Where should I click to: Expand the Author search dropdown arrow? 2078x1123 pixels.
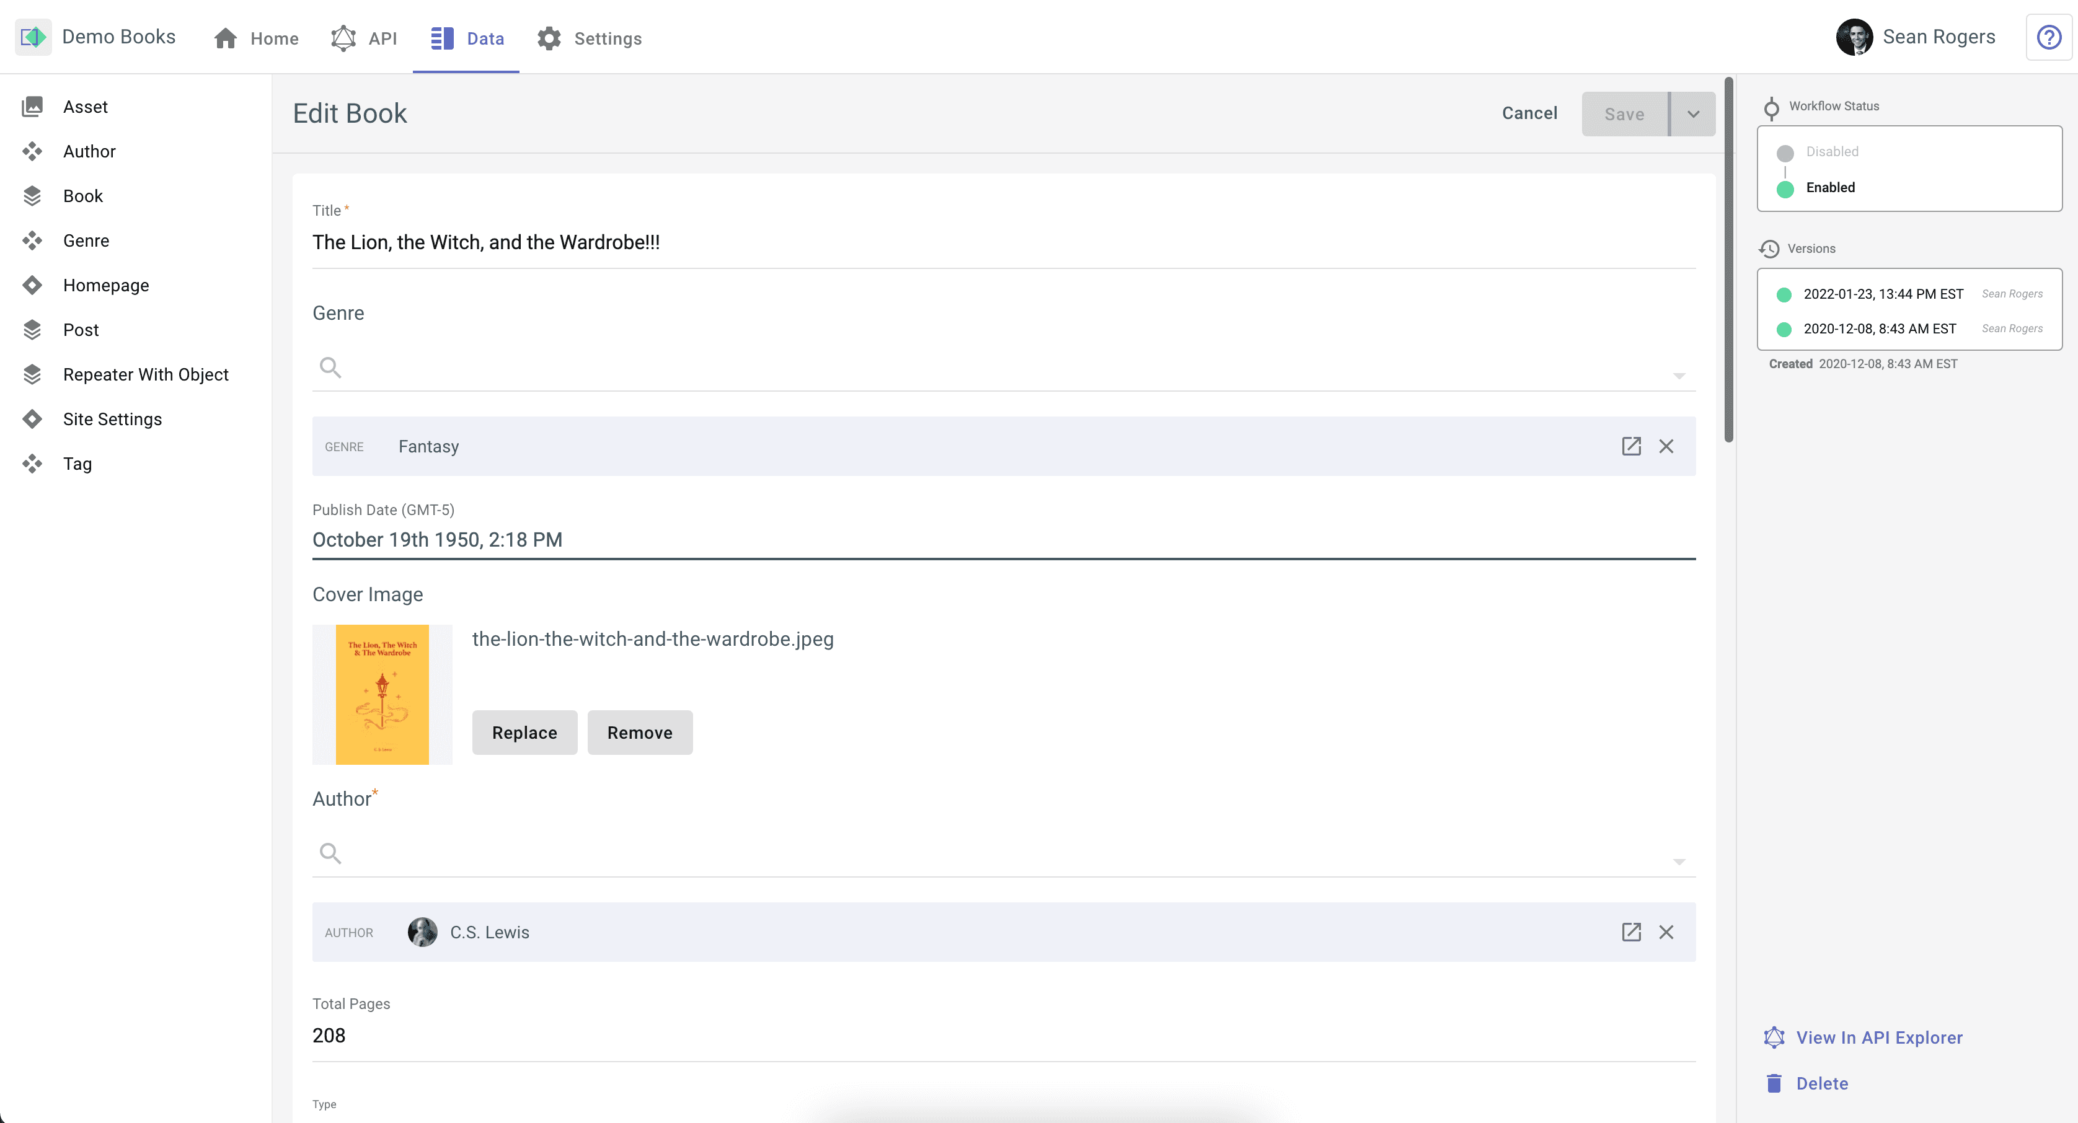1679,862
